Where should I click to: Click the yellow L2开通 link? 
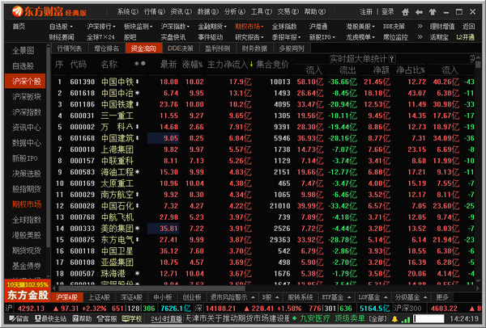(x=465, y=37)
